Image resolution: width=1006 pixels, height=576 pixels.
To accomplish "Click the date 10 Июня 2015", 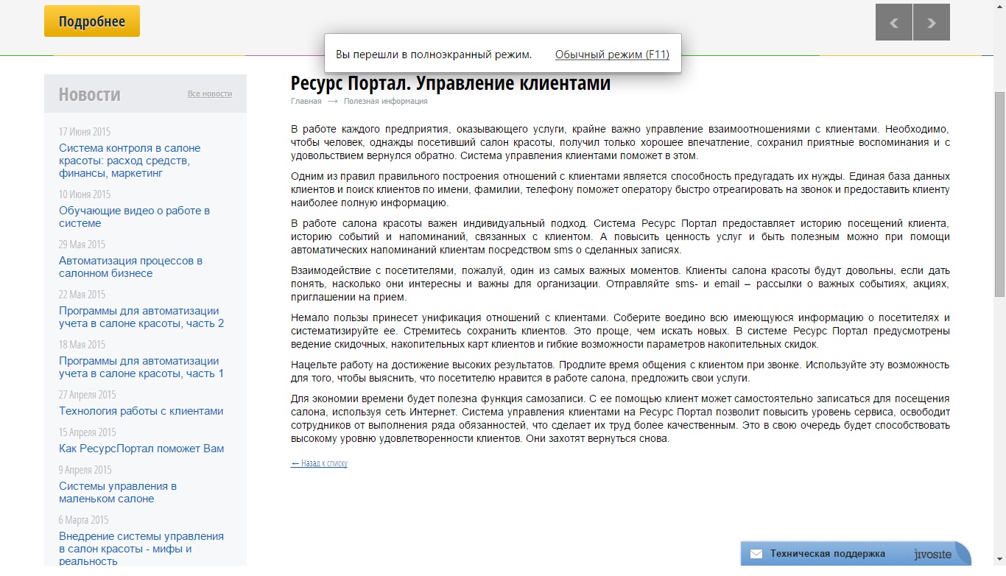I will (x=85, y=194).
